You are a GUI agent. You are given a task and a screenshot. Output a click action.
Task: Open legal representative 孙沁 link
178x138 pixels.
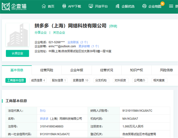(x=43, y=111)
